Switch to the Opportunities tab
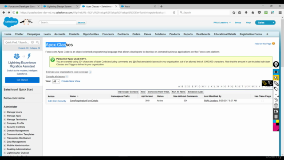Image resolution: width=284 pixels, height=160 pixels. [91, 34]
